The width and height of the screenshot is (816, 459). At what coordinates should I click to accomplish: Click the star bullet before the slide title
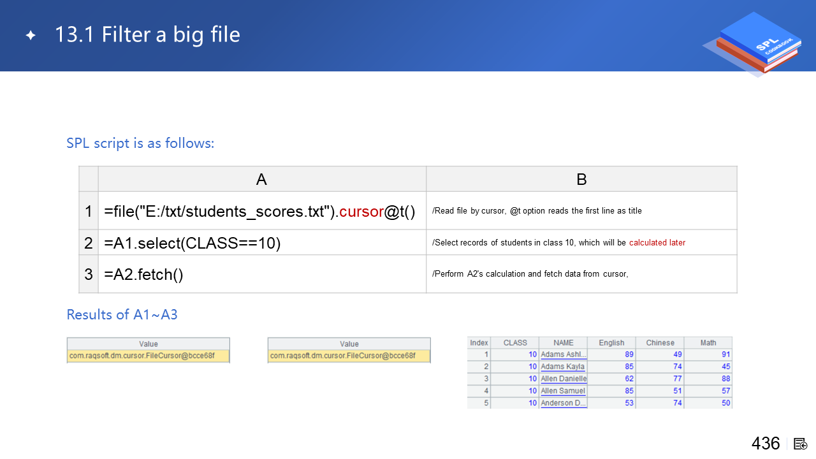click(x=31, y=36)
